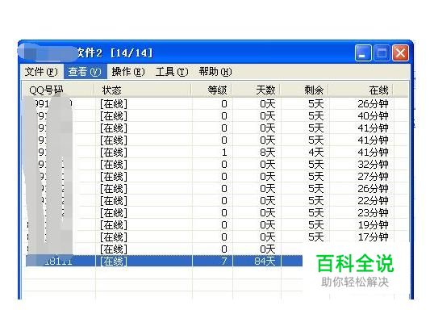This screenshot has width=430, height=314.
Task: Sort by the QQ号码 column header
Action: [x=58, y=90]
